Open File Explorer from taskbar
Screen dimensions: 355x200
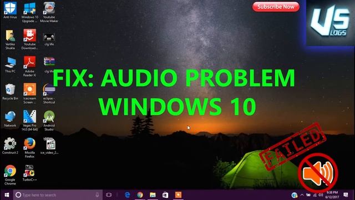153,195
